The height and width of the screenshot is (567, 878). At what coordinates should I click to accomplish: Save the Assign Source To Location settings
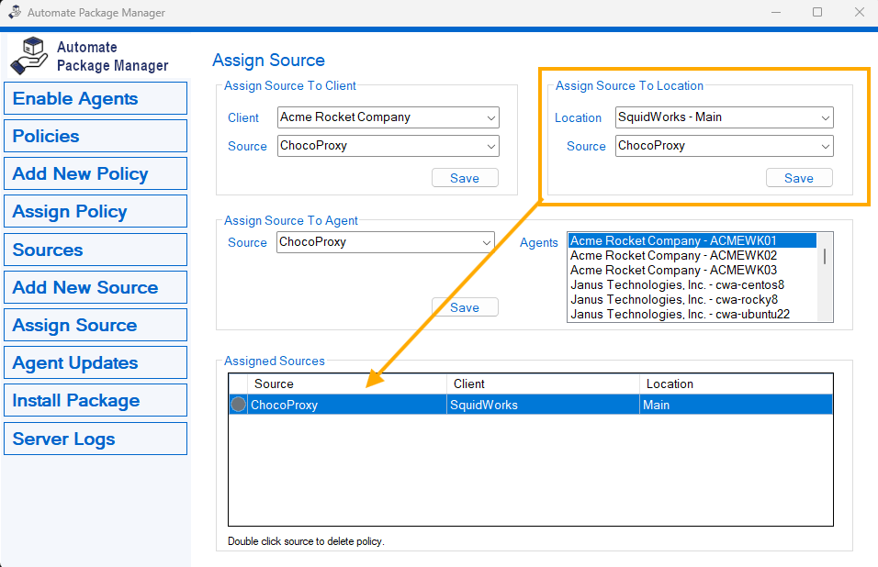798,178
